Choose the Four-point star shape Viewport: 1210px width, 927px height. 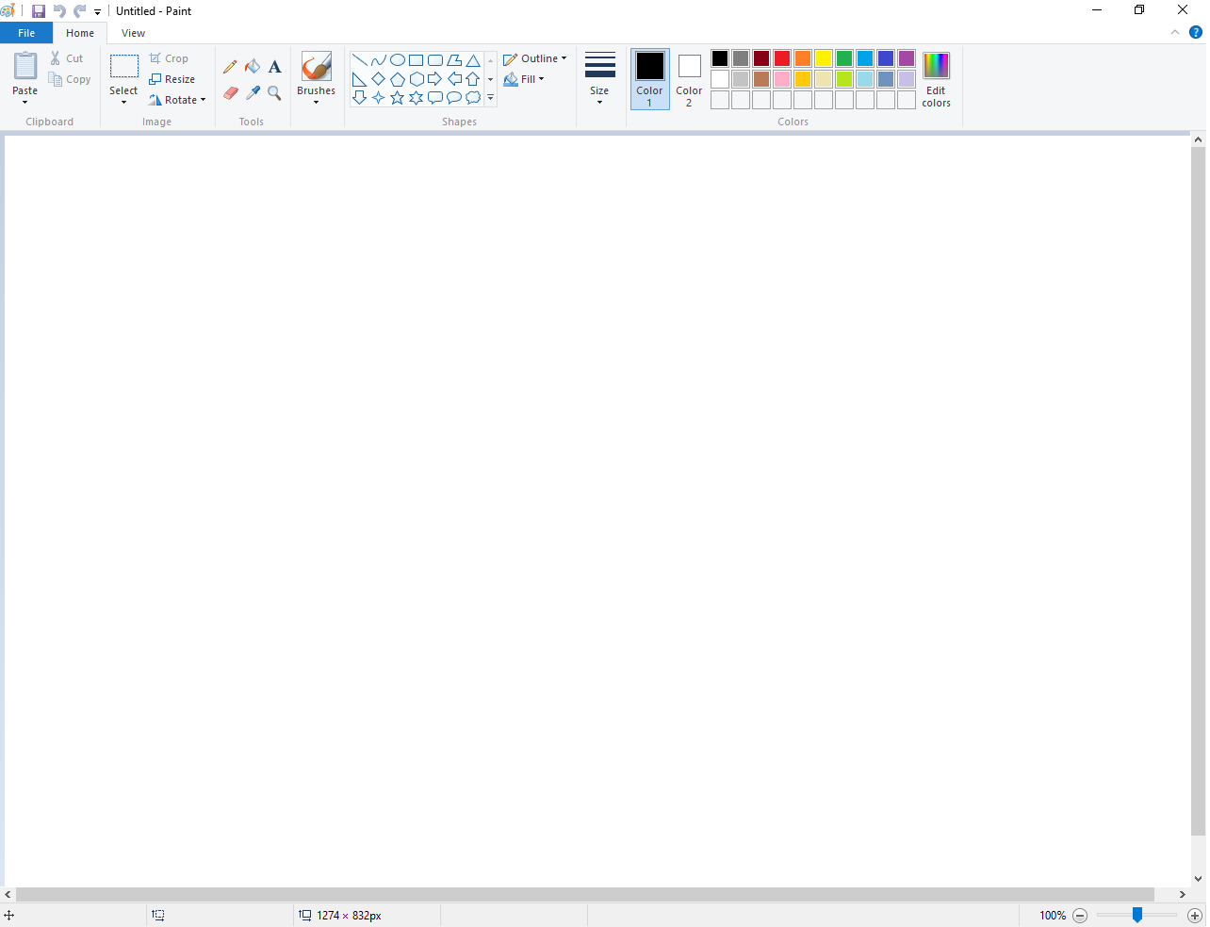point(379,98)
